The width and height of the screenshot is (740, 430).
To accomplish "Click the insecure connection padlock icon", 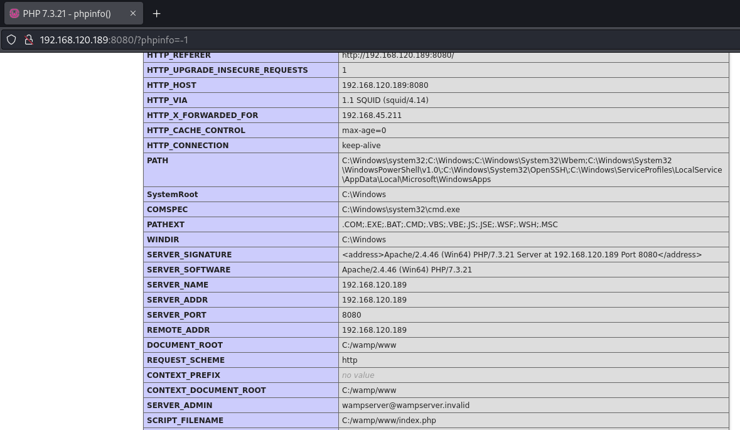I will (x=28, y=40).
